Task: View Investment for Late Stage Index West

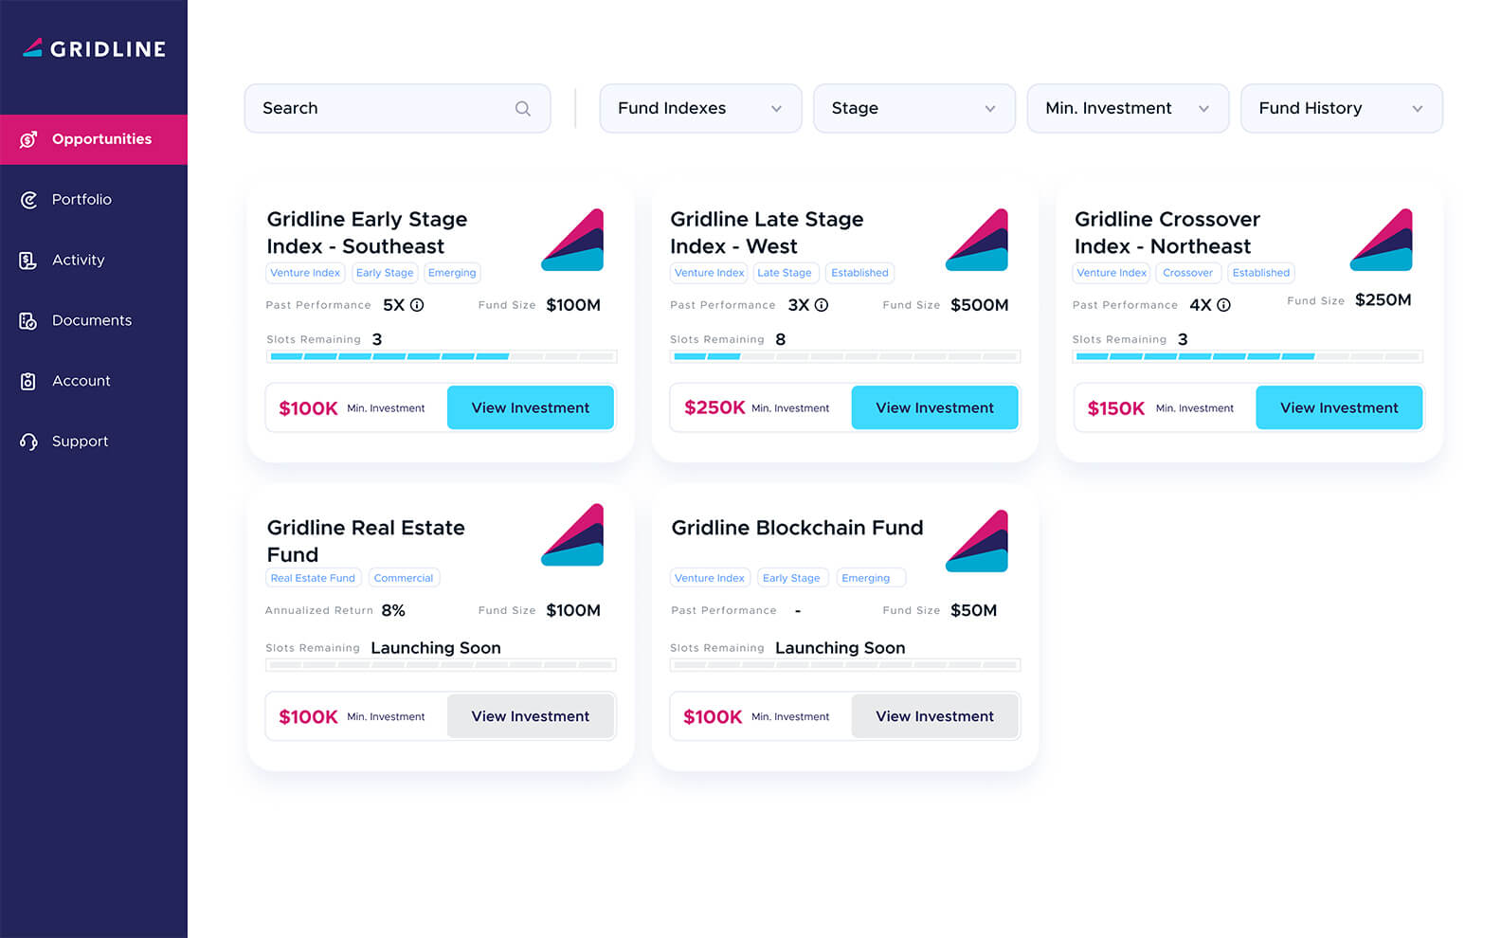Action: click(x=934, y=407)
